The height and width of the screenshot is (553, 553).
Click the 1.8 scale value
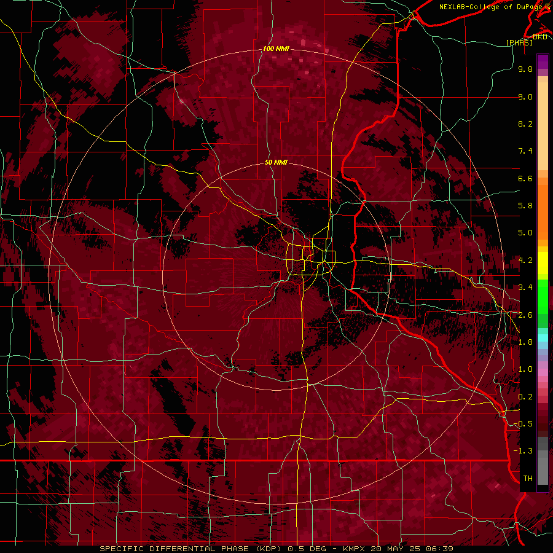(x=525, y=342)
